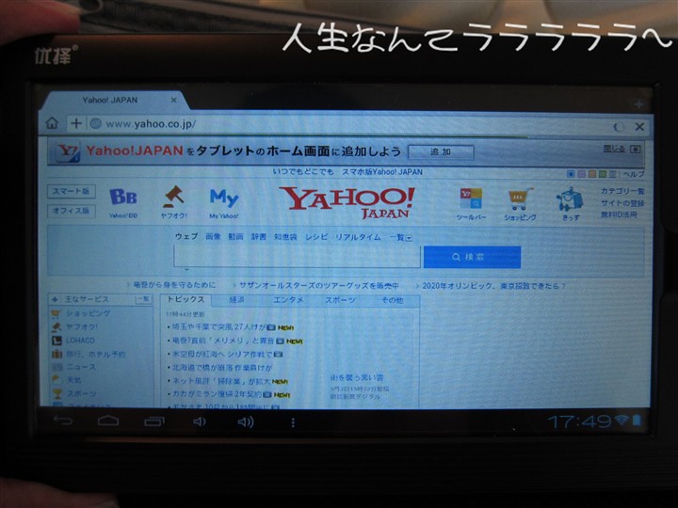
Task: Switch to the その他 news tab
Action: [392, 300]
